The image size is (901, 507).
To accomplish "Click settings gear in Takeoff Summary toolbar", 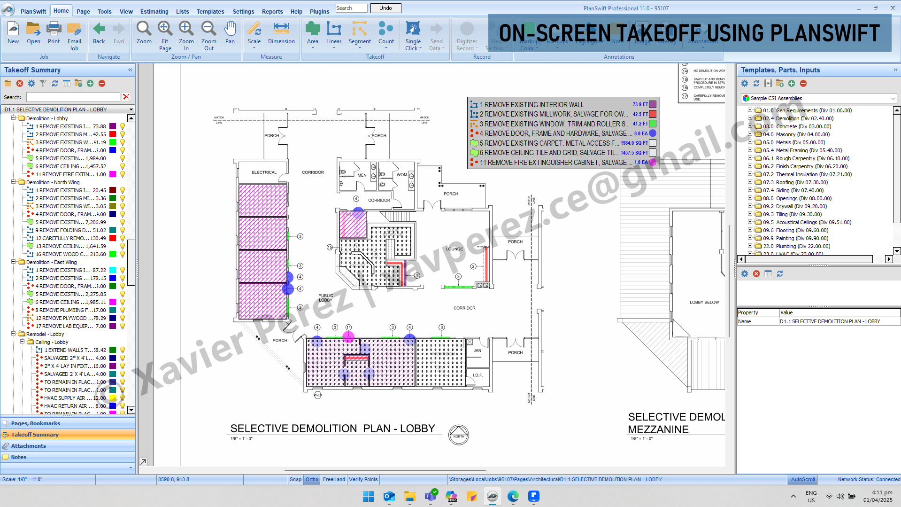I will [31, 83].
